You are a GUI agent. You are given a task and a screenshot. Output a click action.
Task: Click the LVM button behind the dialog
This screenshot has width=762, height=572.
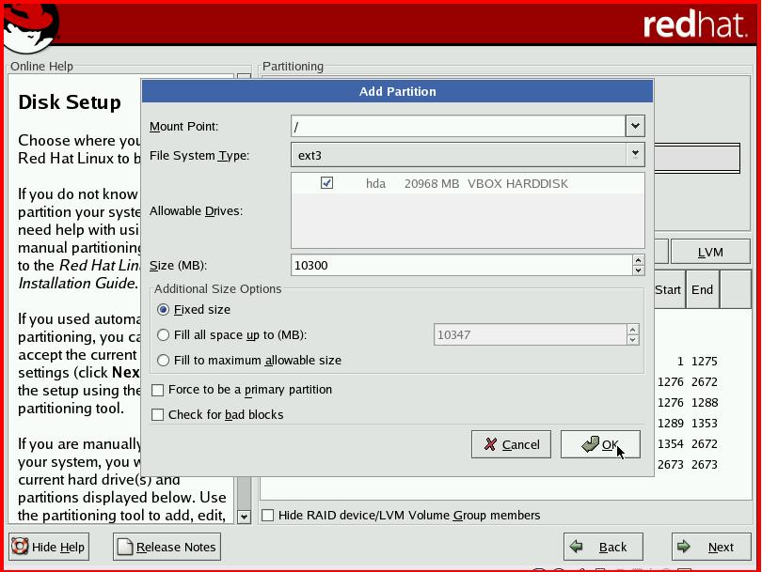click(x=710, y=253)
